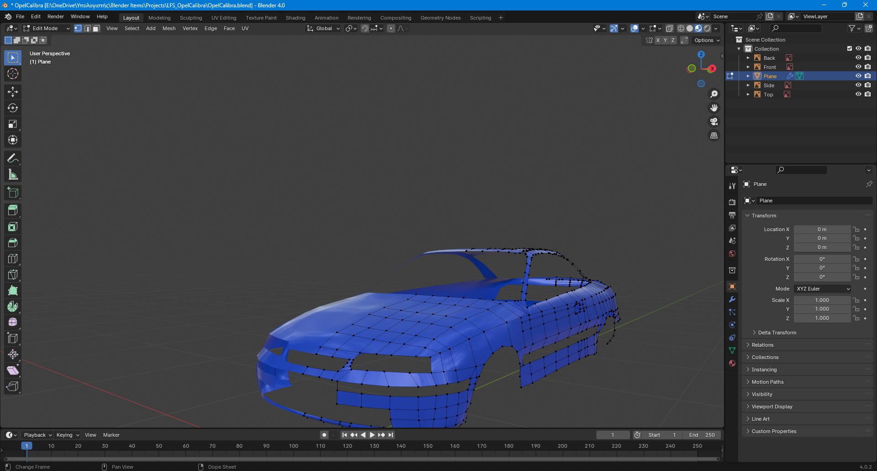Select the Loop Cut tool
The height and width of the screenshot is (471, 877).
pyautogui.click(x=13, y=259)
